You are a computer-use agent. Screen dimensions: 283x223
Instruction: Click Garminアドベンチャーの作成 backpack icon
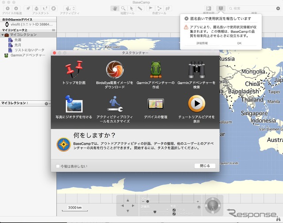tap(156, 69)
